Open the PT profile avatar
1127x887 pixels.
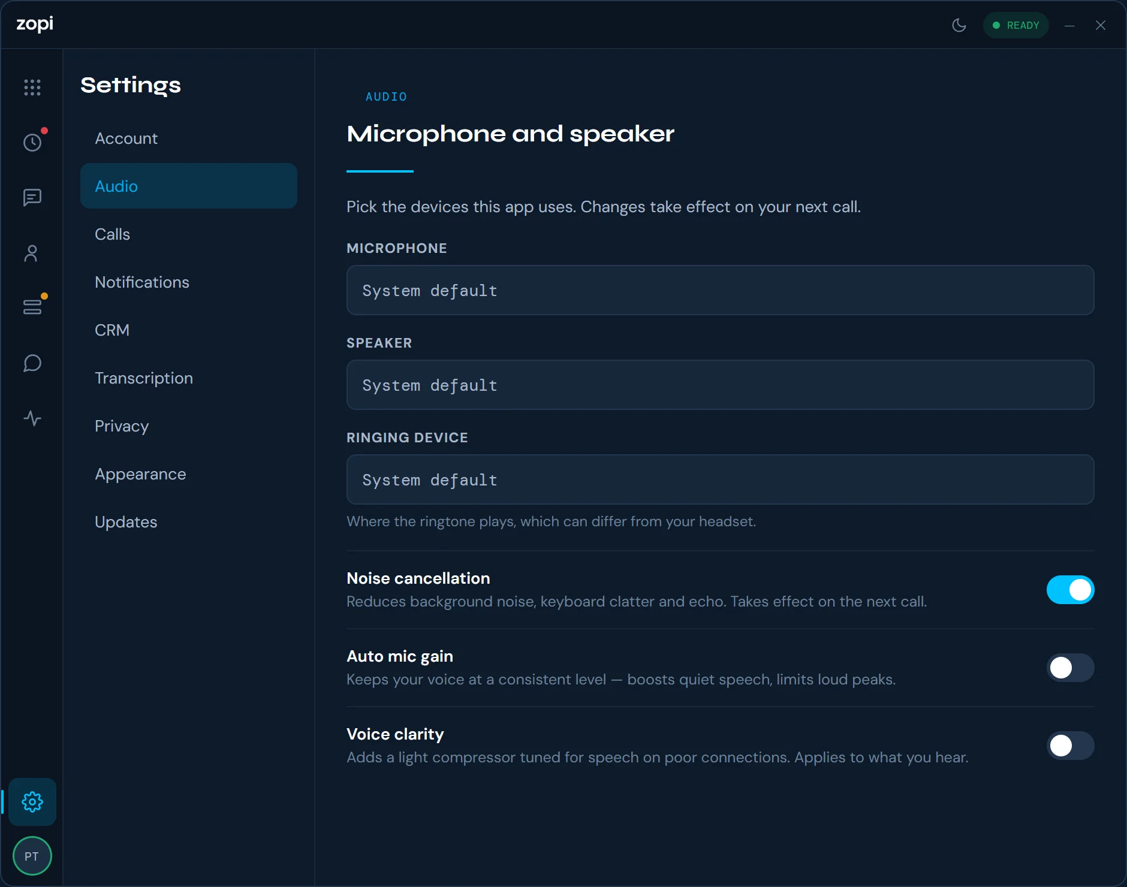[32, 856]
